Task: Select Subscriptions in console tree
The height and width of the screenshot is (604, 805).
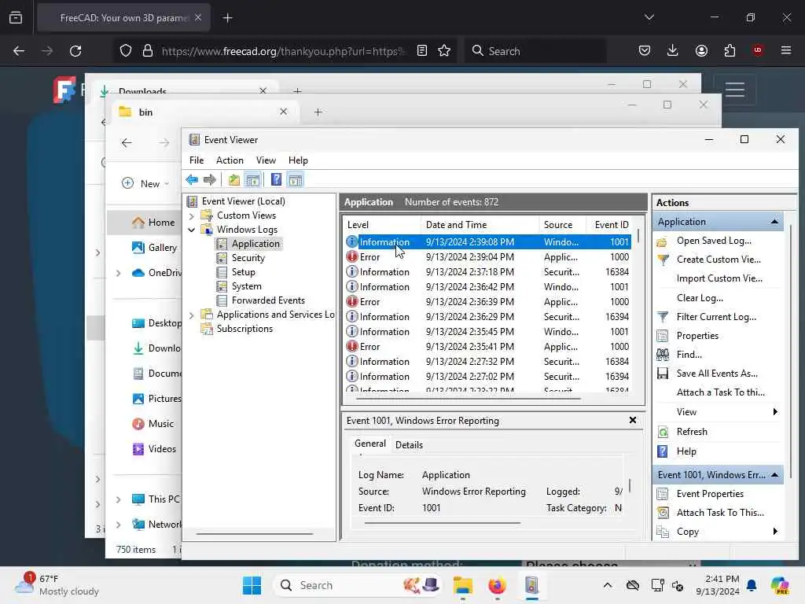Action: coord(244,329)
